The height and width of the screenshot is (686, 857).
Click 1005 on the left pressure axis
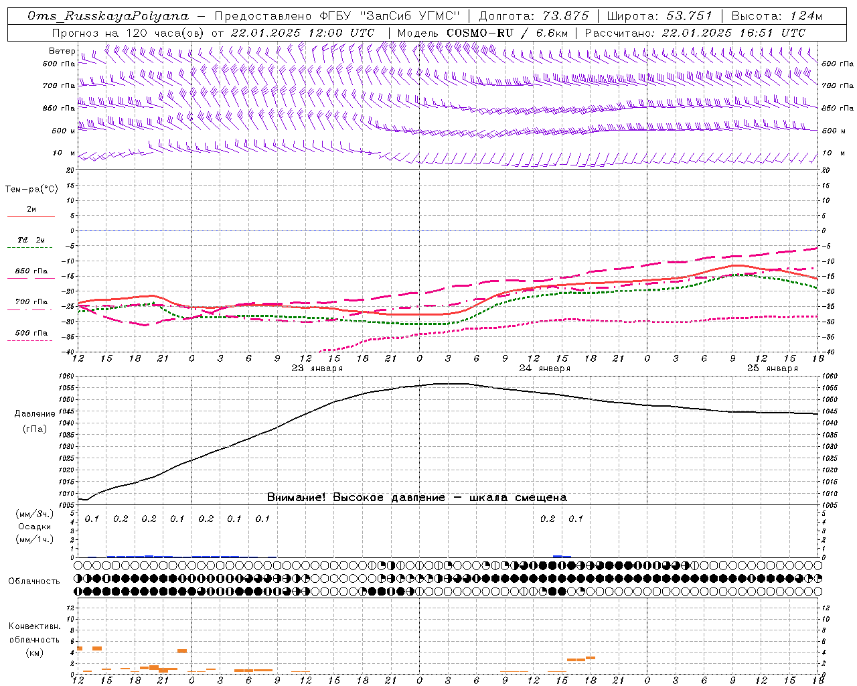(x=68, y=504)
